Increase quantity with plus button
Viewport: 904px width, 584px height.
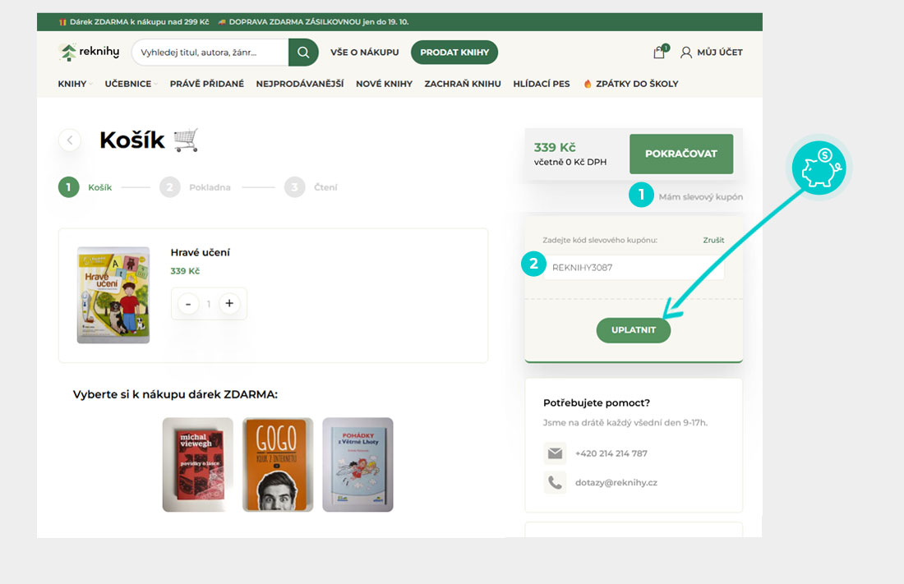tap(229, 304)
